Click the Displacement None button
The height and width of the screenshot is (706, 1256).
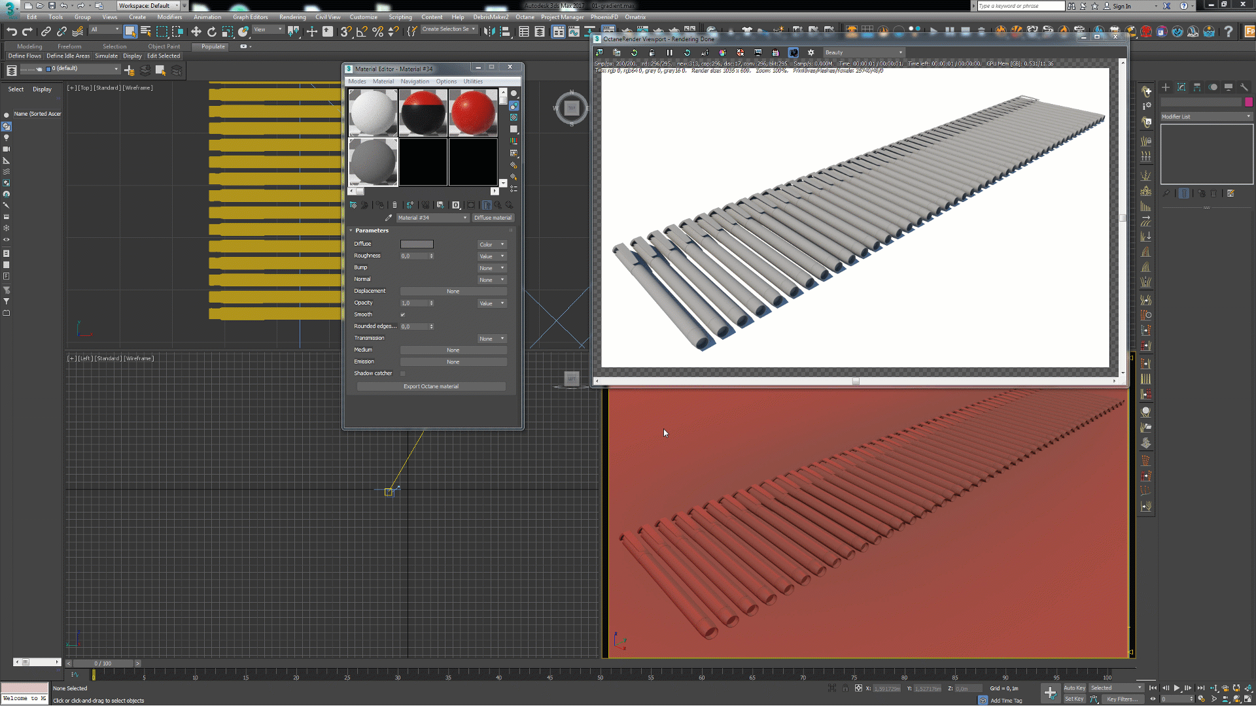[x=453, y=291]
